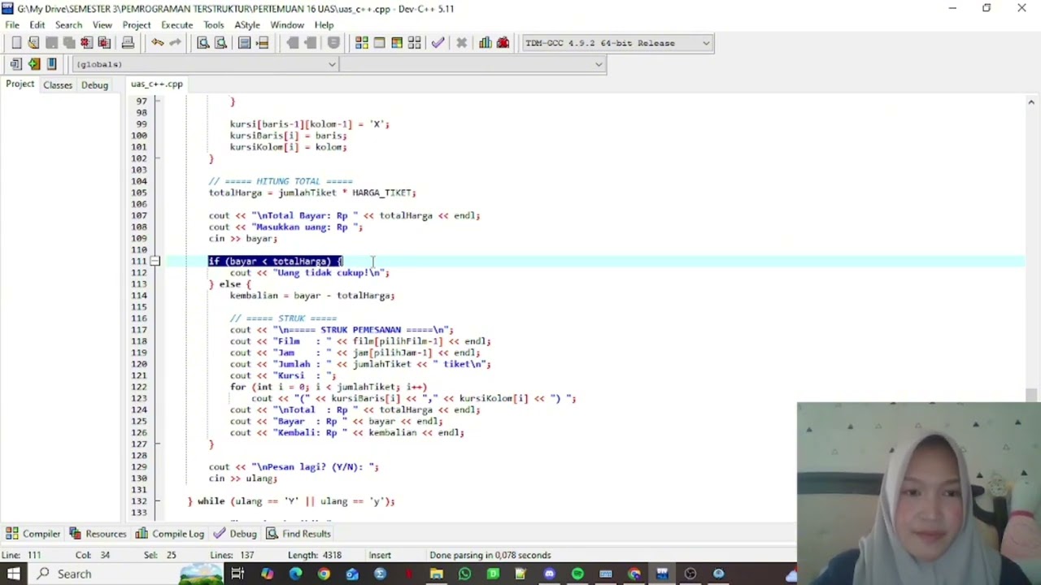Click the 'Line: 111' status bar entry
1041x585 pixels.
pos(21,555)
